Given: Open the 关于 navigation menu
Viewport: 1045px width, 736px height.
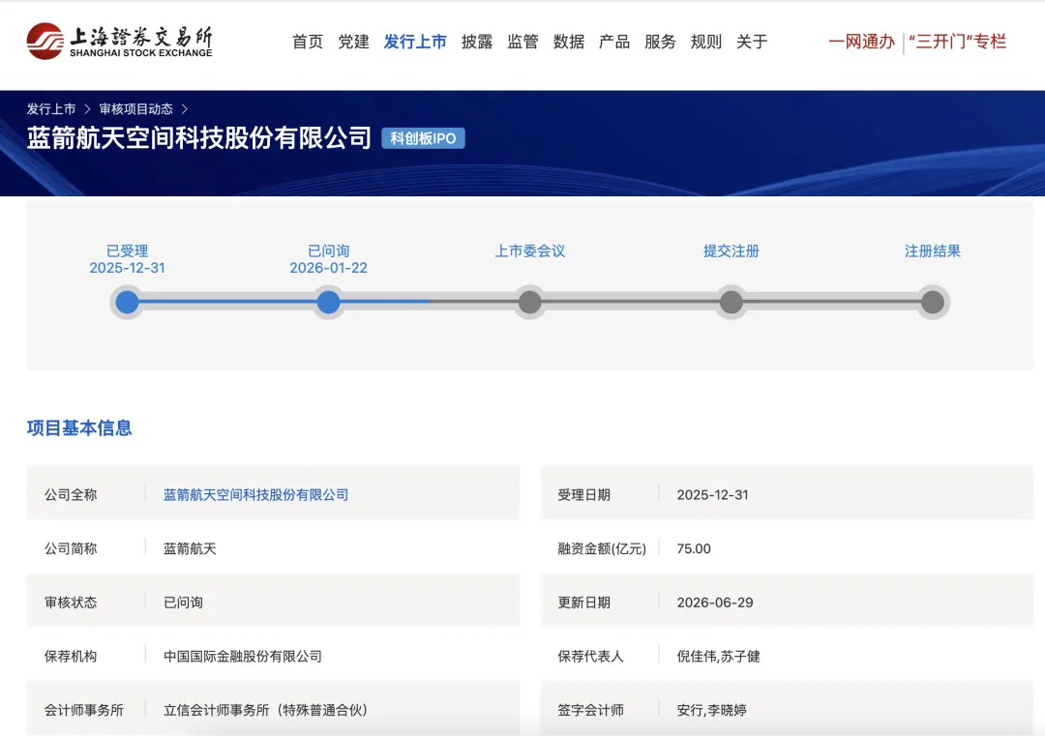Looking at the screenshot, I should [752, 42].
